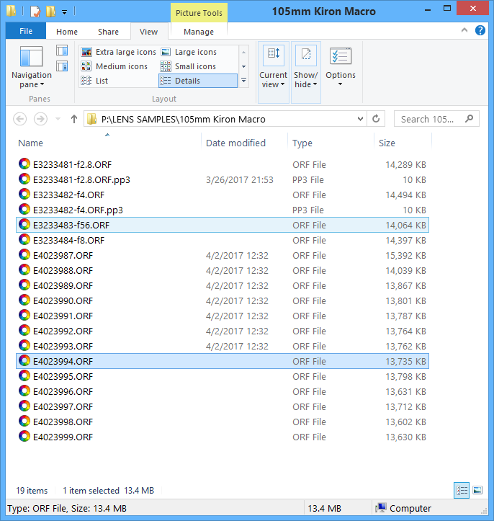Click icon of E4023992.ORF
494x521 pixels.
24,330
